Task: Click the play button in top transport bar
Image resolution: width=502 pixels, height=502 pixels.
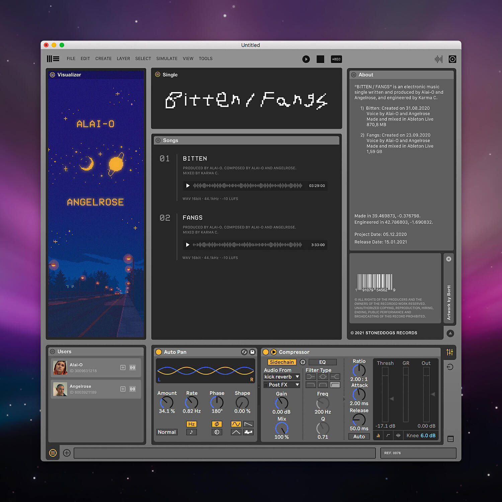Action: [x=306, y=59]
